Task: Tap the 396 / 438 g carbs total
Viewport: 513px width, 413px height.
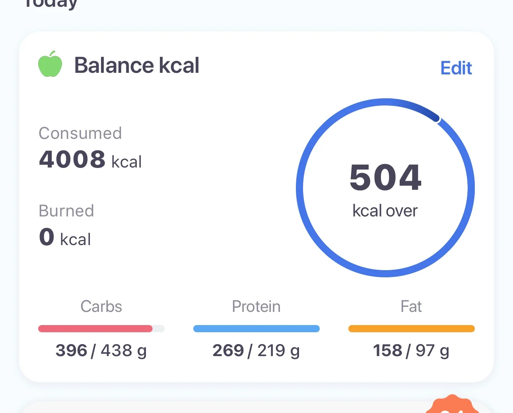Action: 101,351
